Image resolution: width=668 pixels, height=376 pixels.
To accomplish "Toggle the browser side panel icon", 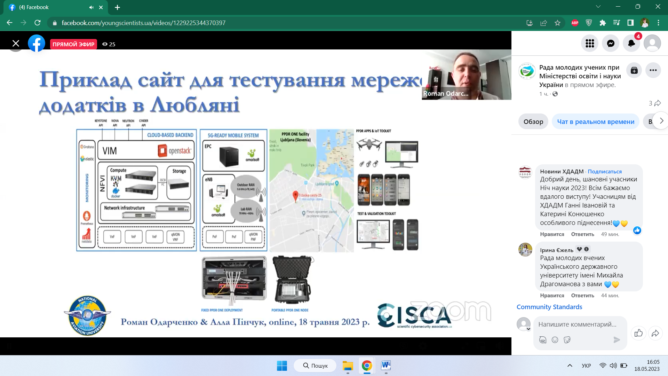I will pos(630,23).
